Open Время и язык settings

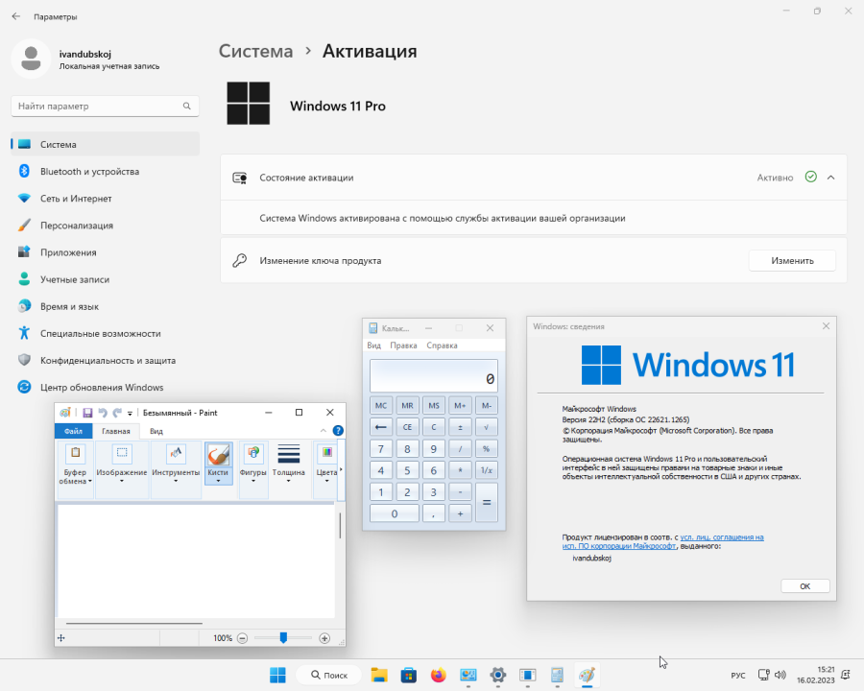click(105, 306)
